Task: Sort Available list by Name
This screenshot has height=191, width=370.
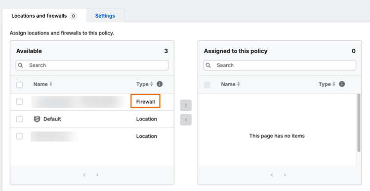Action: [x=42, y=84]
